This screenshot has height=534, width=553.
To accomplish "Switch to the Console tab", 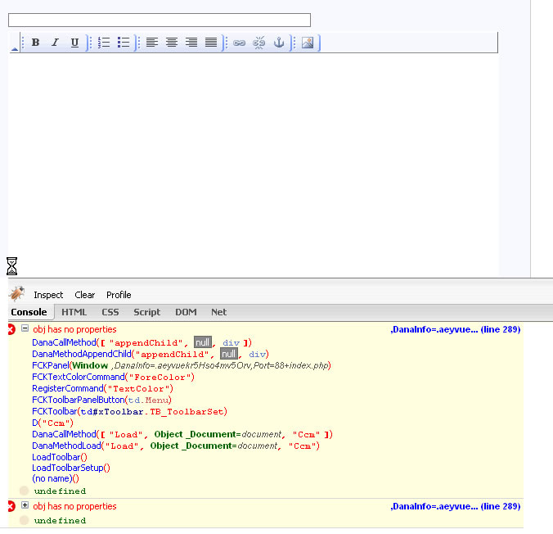I will 29,312.
